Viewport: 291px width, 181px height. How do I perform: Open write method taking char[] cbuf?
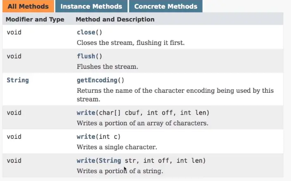pyautogui.click(x=85, y=113)
